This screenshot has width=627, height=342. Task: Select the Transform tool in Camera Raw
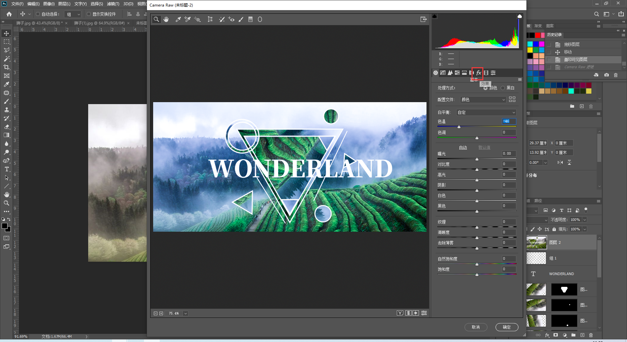click(210, 19)
